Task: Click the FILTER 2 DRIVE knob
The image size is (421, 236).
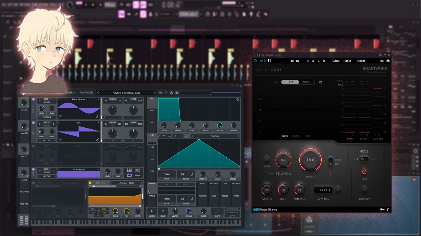Action: tap(115, 211)
